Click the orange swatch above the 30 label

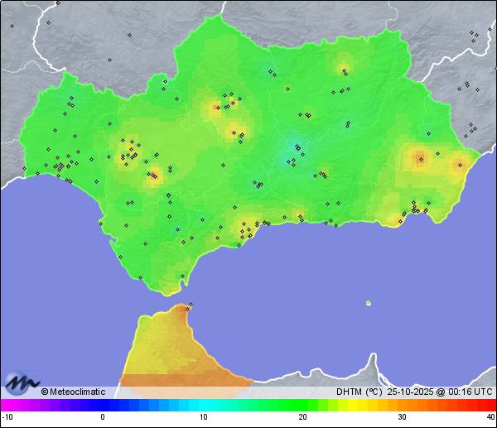[x=401, y=406]
